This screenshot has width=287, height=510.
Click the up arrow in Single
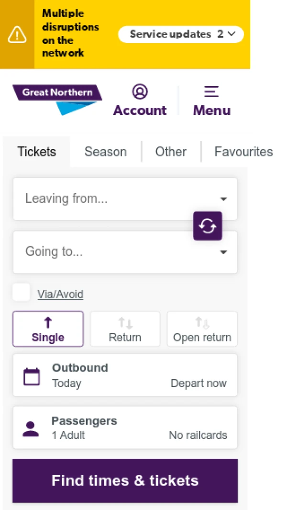click(x=48, y=323)
